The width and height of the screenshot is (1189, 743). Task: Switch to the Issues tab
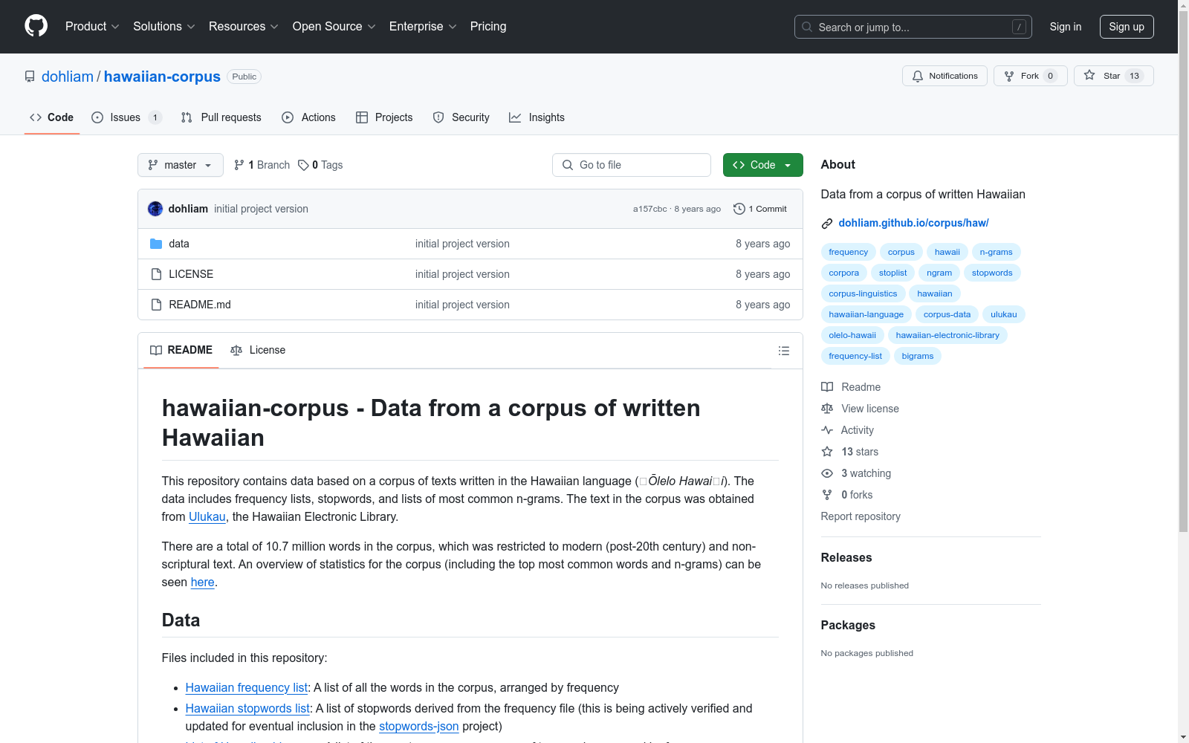tap(126, 117)
